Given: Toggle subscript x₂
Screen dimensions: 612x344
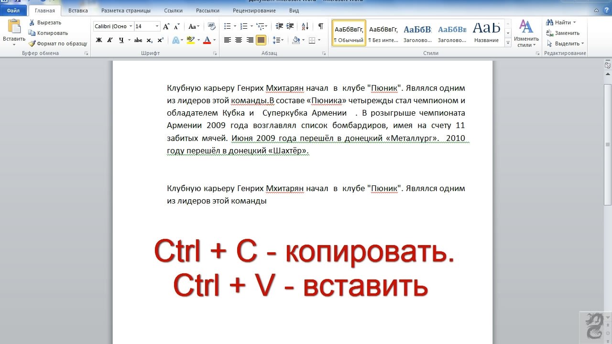Looking at the screenshot, I should click(x=150, y=40).
